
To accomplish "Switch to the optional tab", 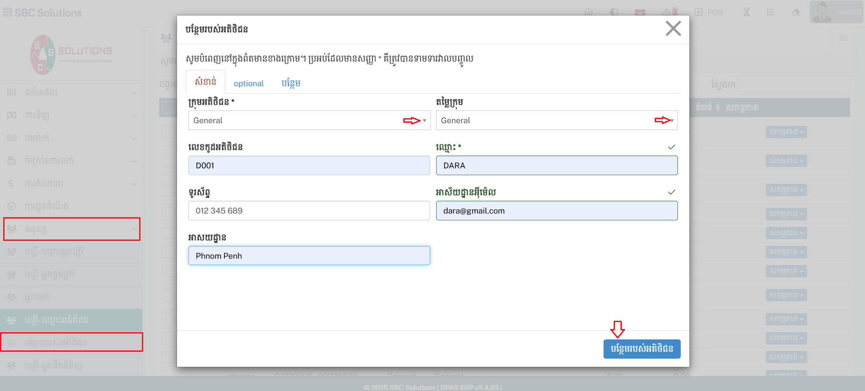I will coord(249,83).
